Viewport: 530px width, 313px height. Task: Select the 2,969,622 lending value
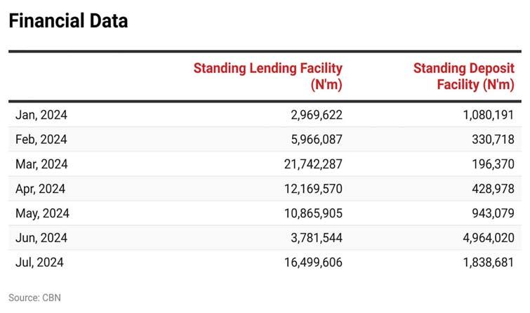pos(316,115)
